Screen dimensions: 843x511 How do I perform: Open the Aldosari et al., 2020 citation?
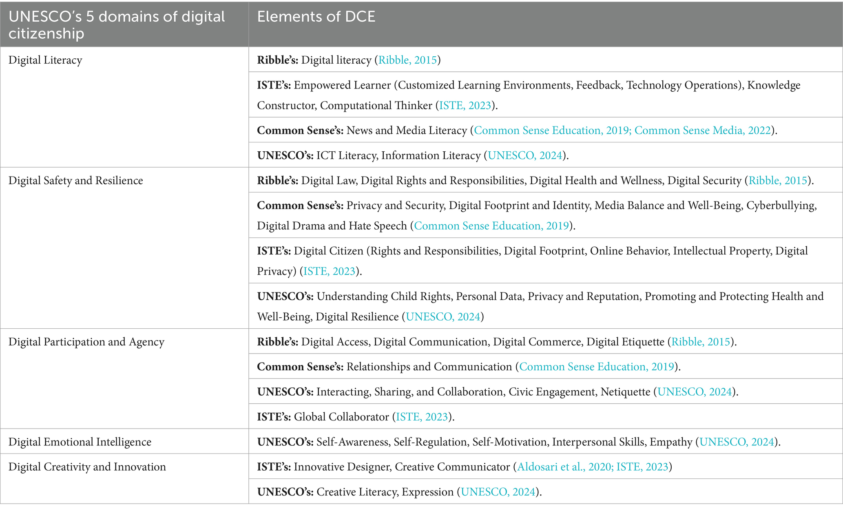(565, 467)
